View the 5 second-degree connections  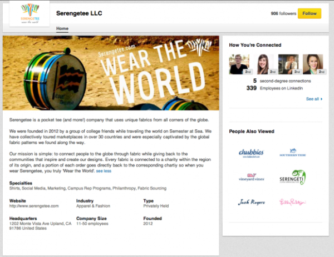[282, 81]
